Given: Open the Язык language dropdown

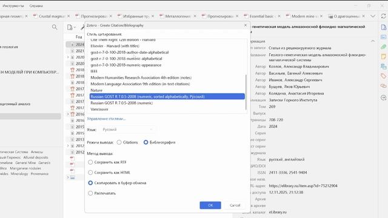Looking at the screenshot, I should pyautogui.click(x=128, y=130).
